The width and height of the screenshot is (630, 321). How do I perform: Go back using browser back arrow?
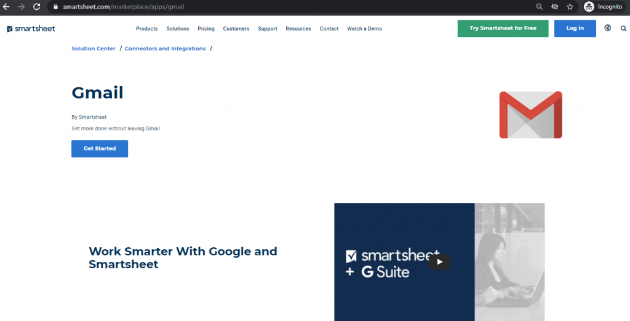(x=6, y=7)
